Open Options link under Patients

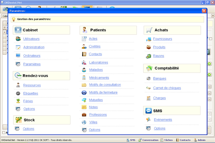pos(95,130)
